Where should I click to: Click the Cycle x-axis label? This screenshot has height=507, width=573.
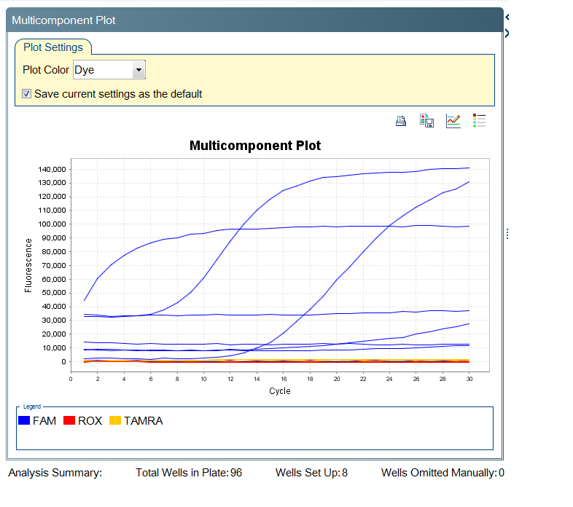279,391
